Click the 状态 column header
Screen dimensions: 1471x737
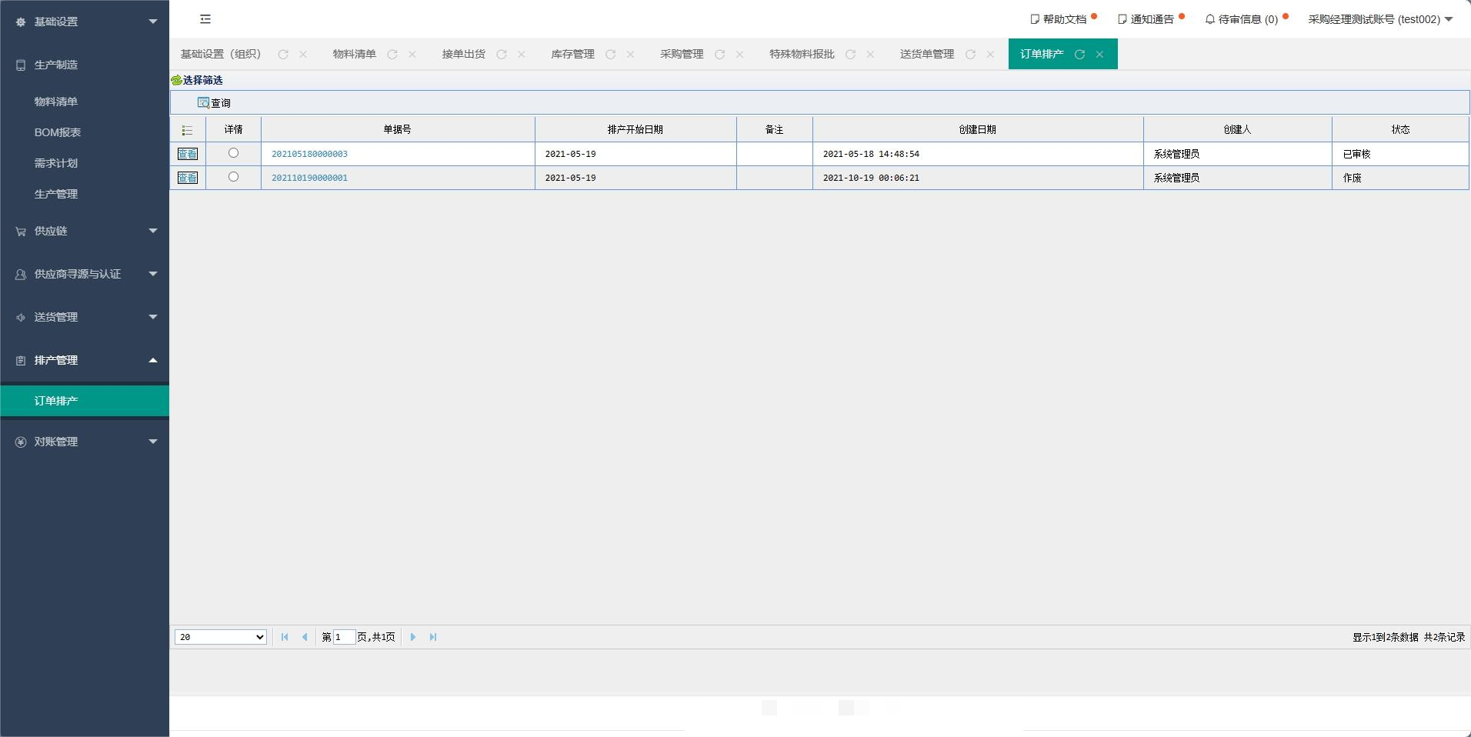pos(1400,129)
